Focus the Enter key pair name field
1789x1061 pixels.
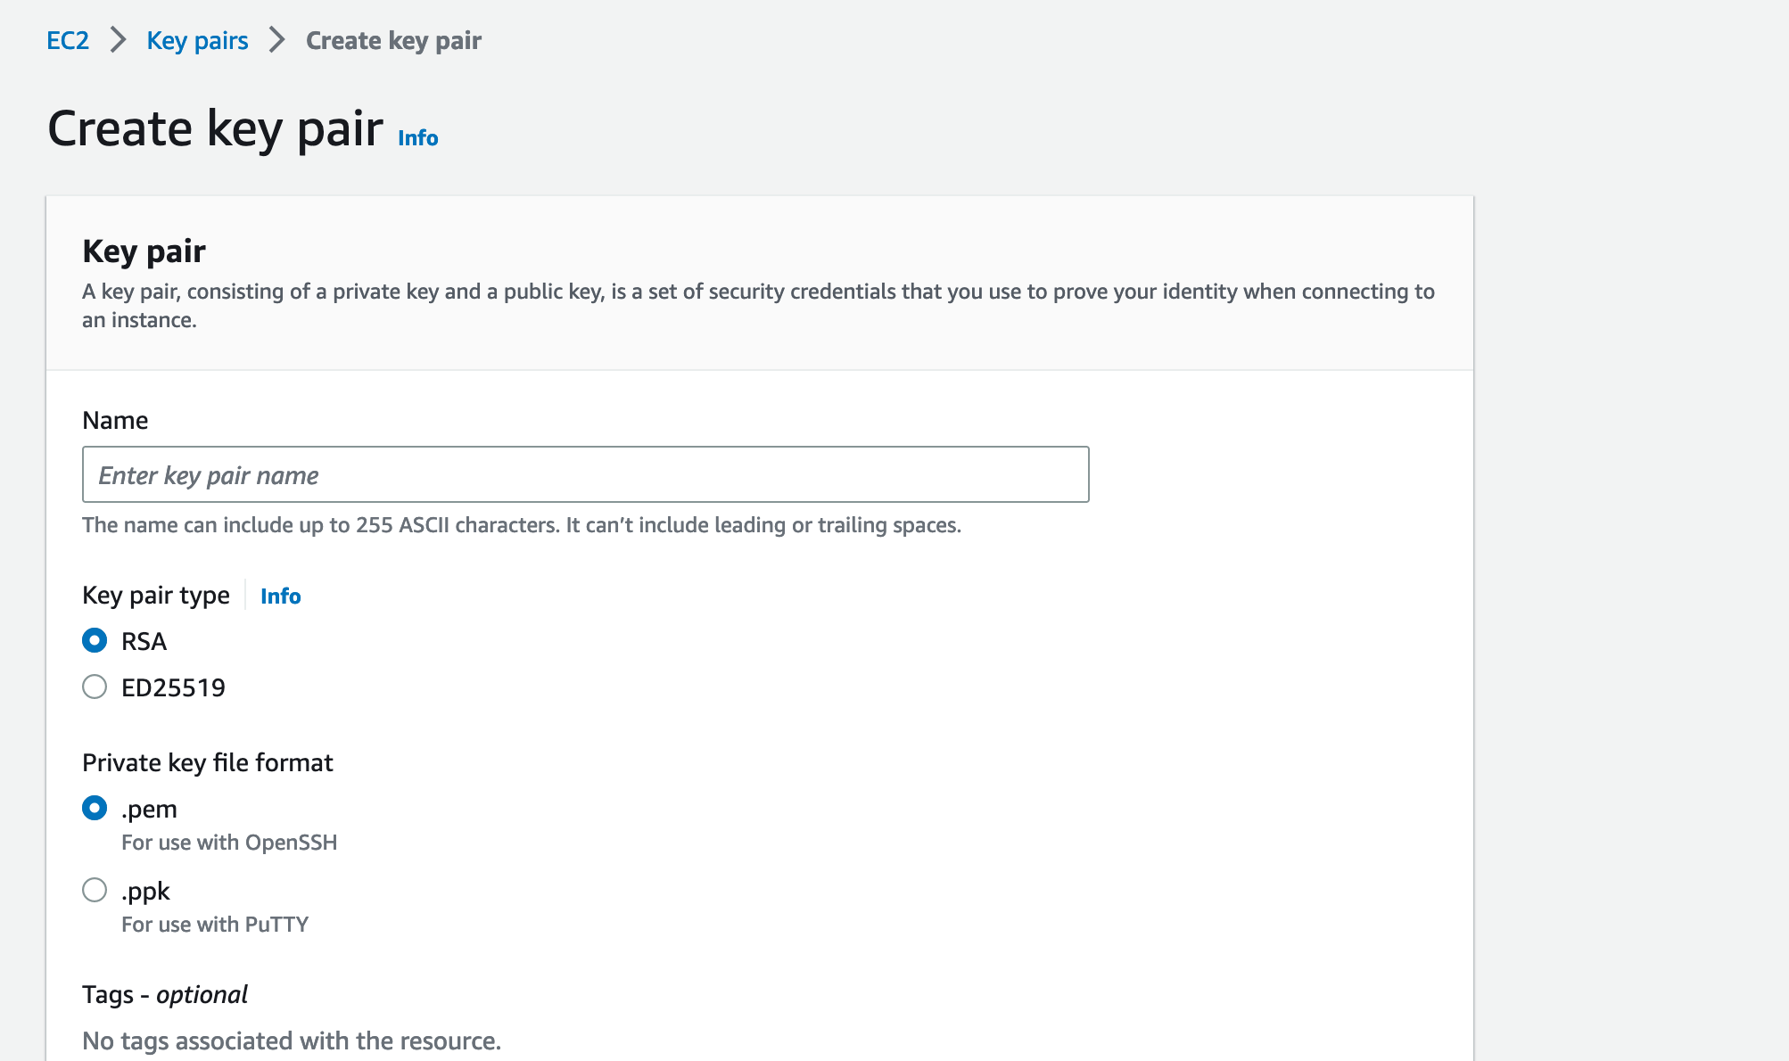click(585, 474)
